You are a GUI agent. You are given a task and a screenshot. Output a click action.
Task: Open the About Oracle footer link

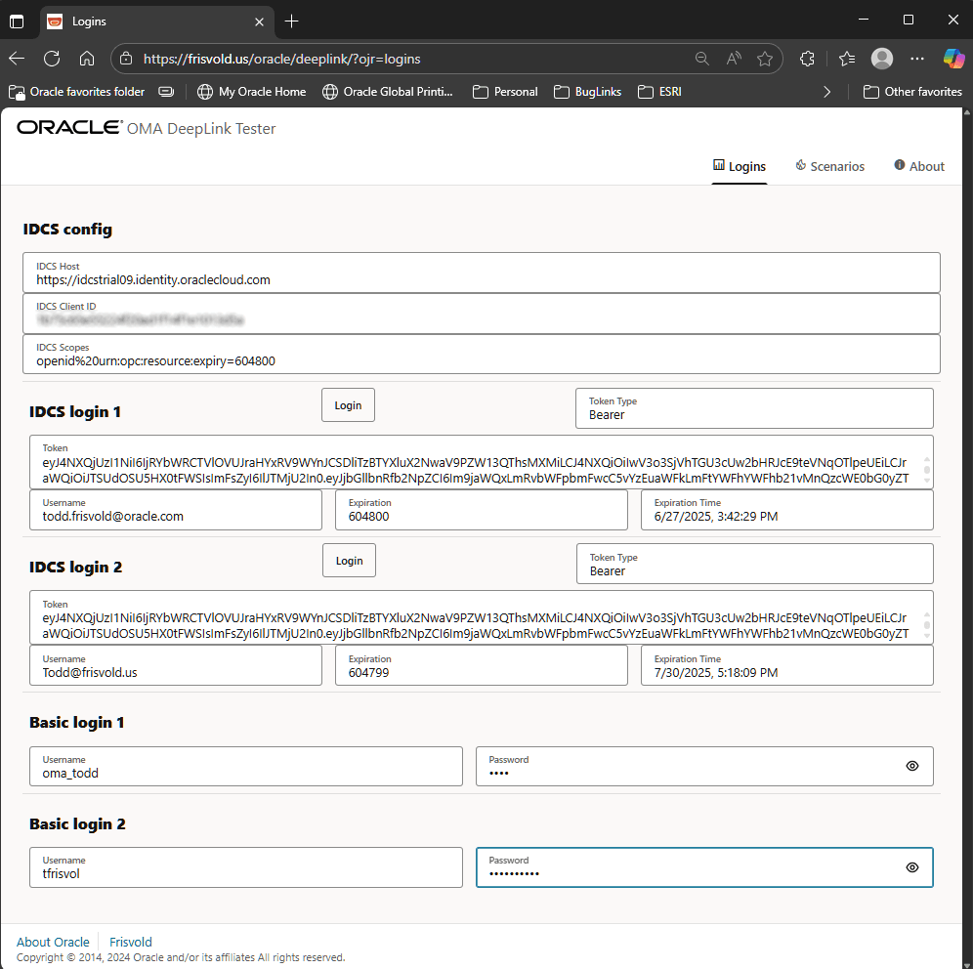click(x=53, y=942)
